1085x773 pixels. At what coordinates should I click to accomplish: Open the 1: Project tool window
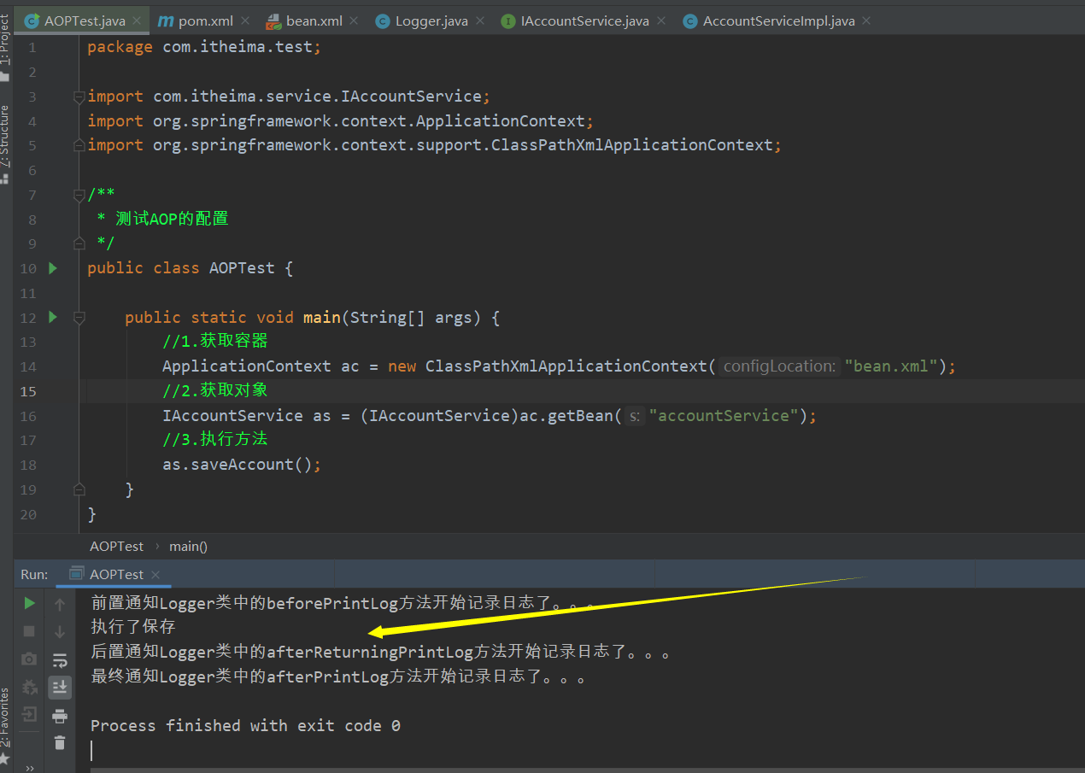point(5,47)
